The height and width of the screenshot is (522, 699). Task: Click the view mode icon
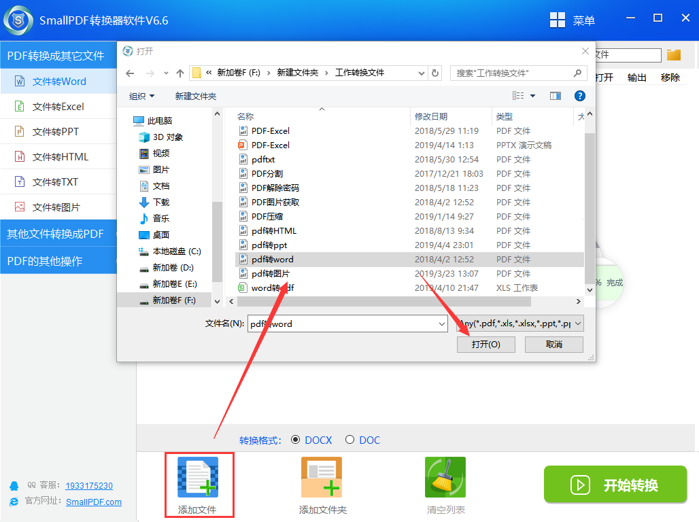[518, 96]
